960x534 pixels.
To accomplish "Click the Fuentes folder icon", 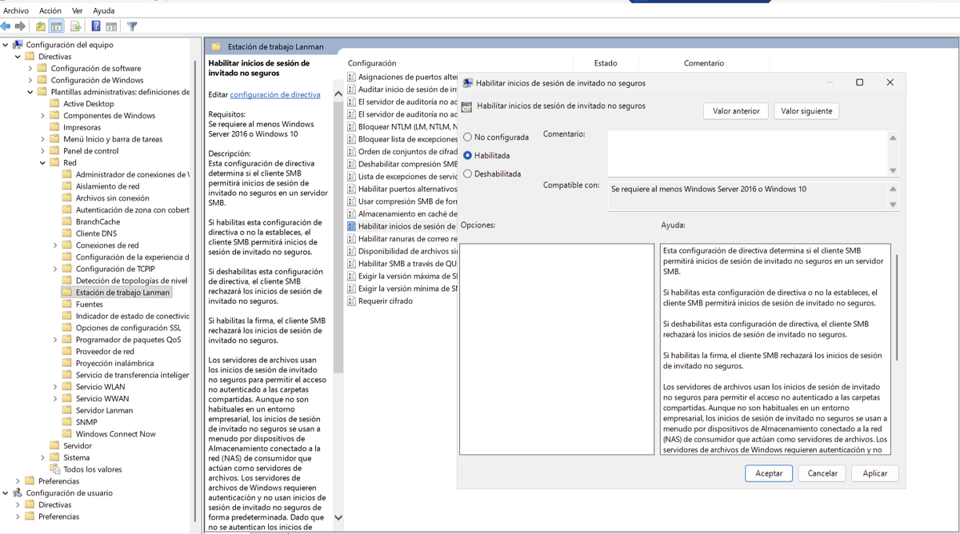I will [x=68, y=305].
